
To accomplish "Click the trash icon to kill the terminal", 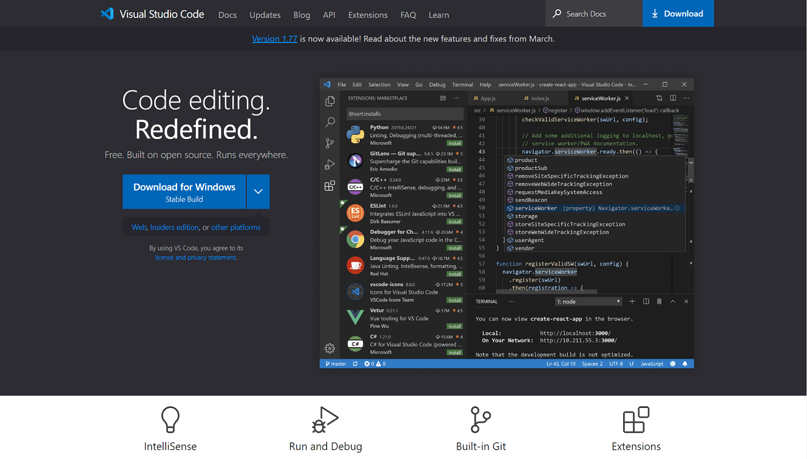I will [x=659, y=301].
